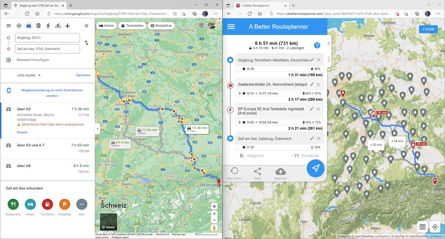This screenshot has width=445, height=239.
Task: Open Details for the A3 route
Action: point(22,132)
